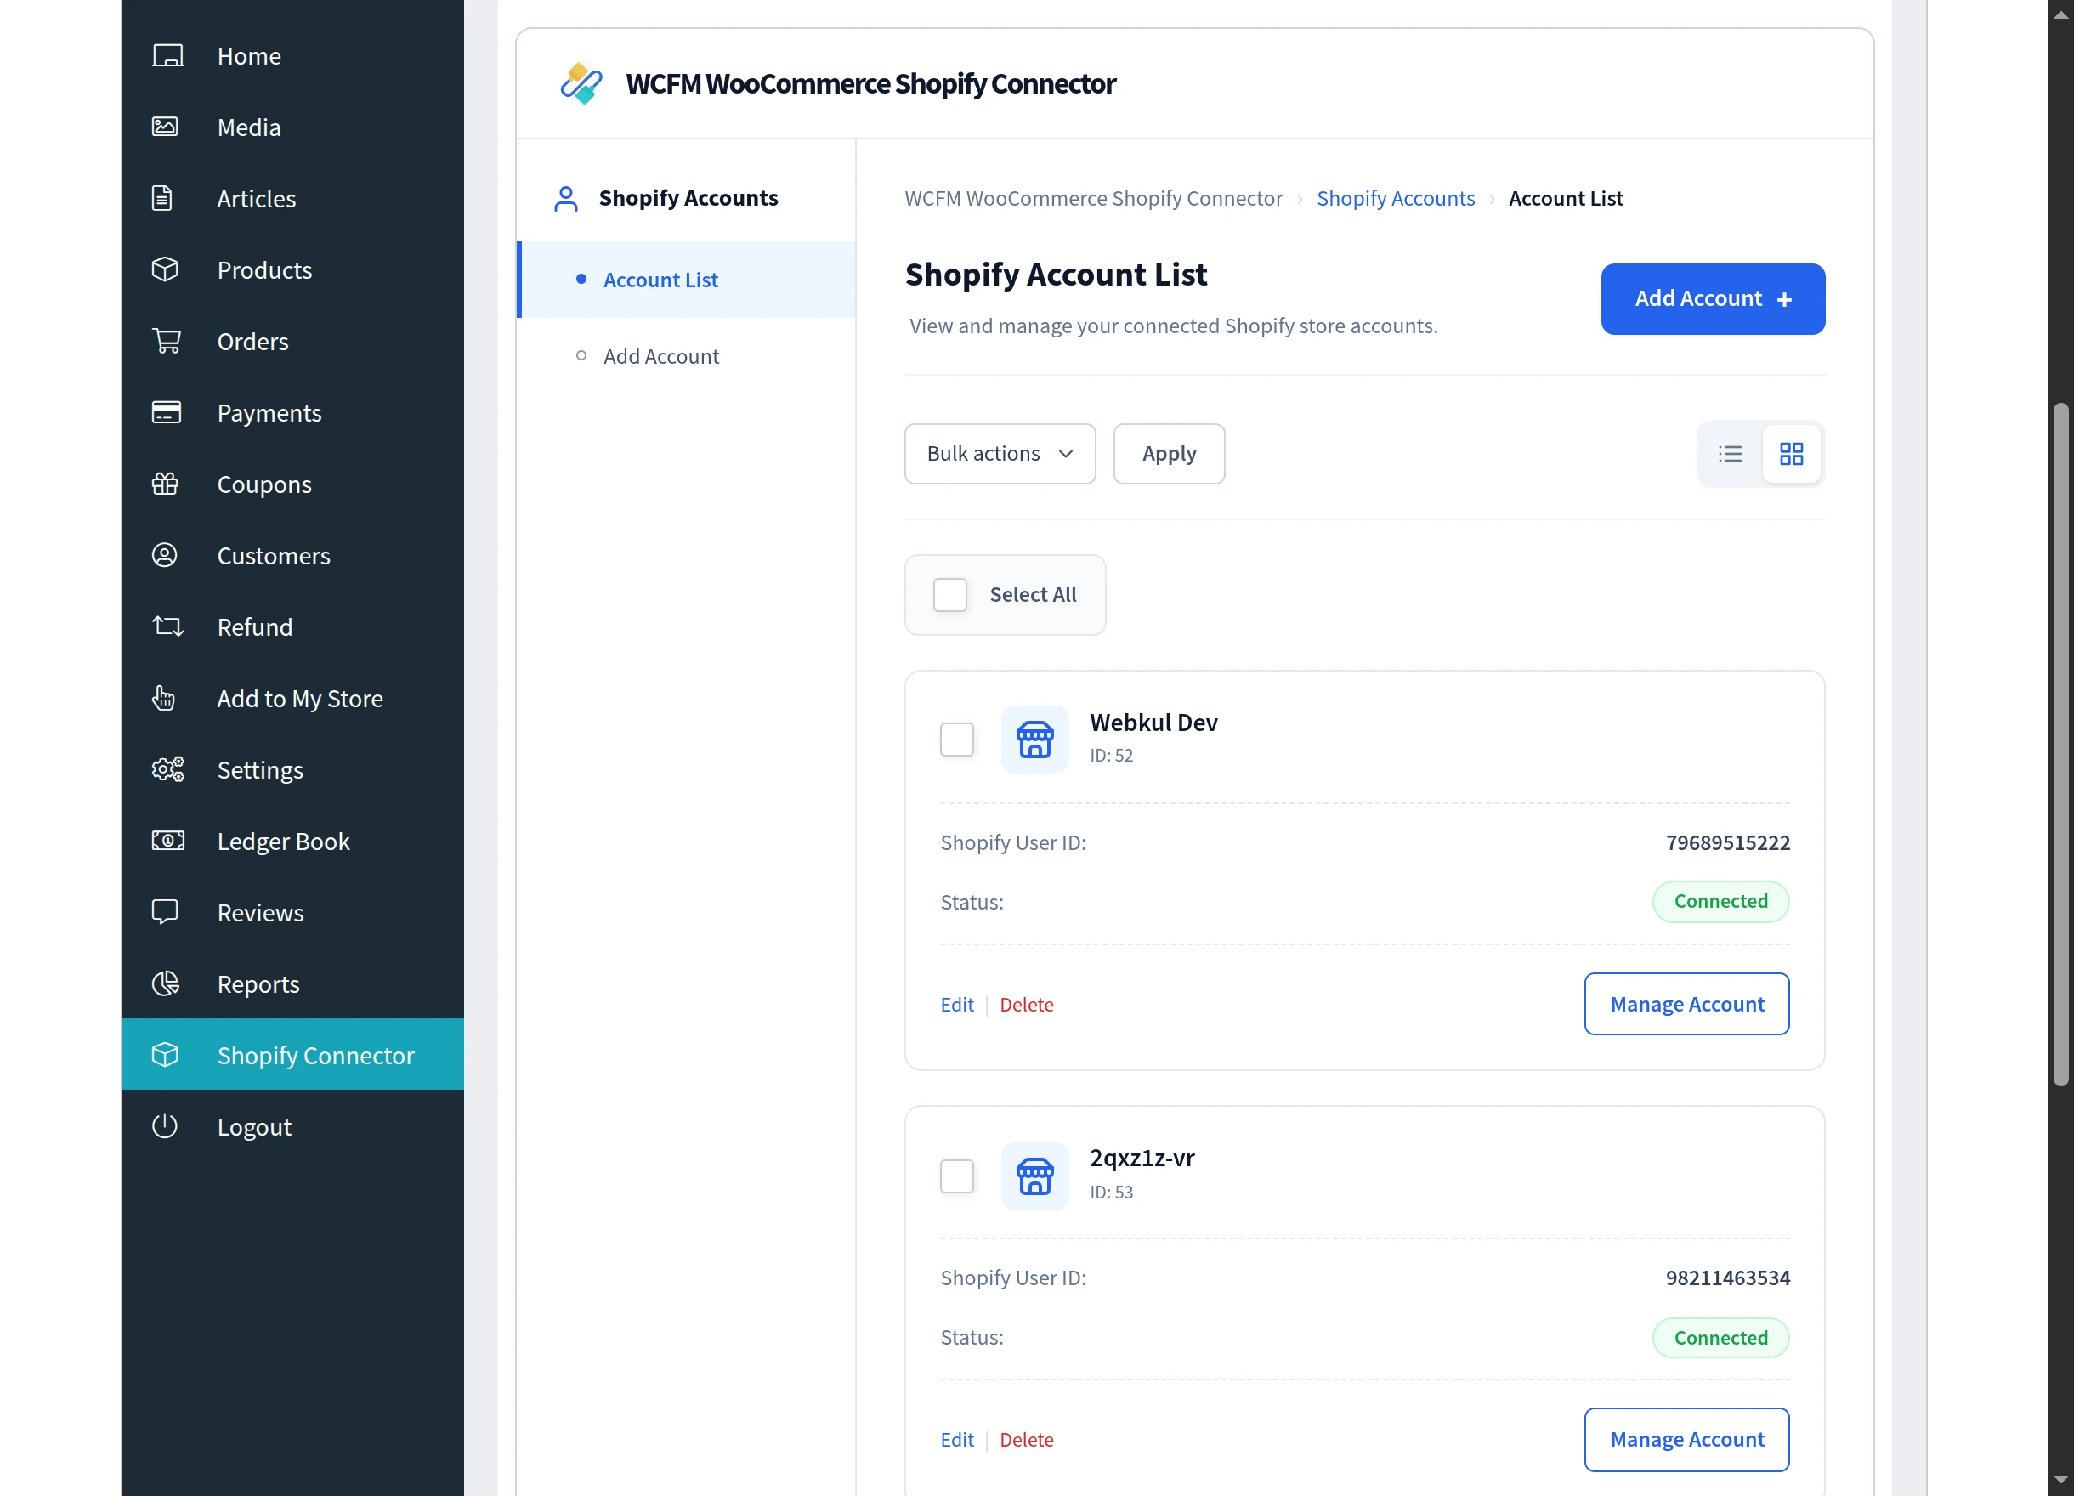Click the Webkul Dev account name

(x=1154, y=722)
